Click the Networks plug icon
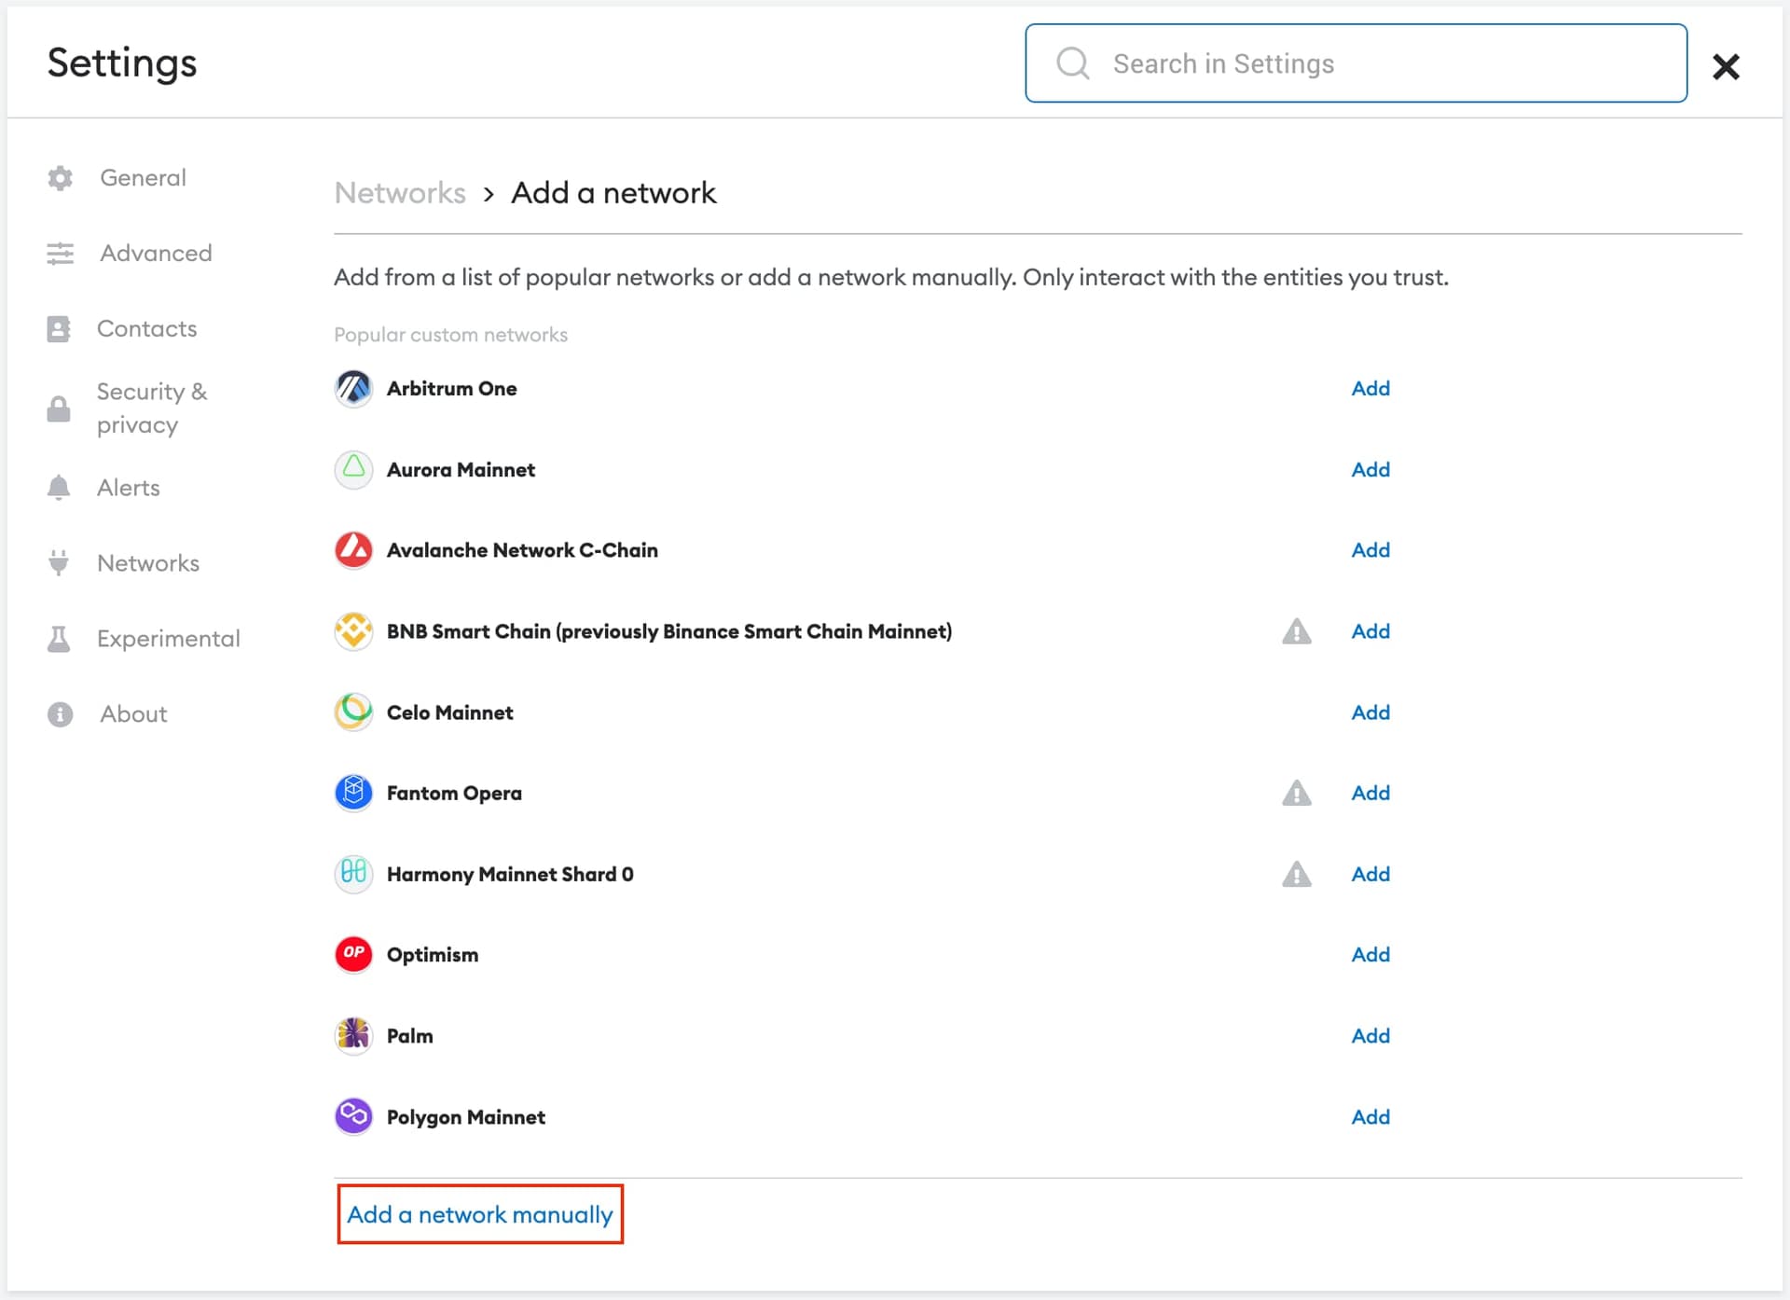Viewport: 1790px width, 1300px height. tap(60, 562)
